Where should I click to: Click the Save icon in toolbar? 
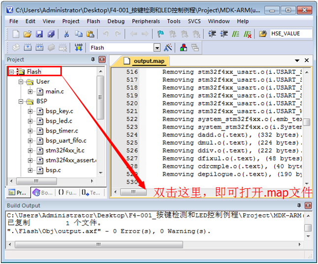pyautogui.click(x=39, y=34)
